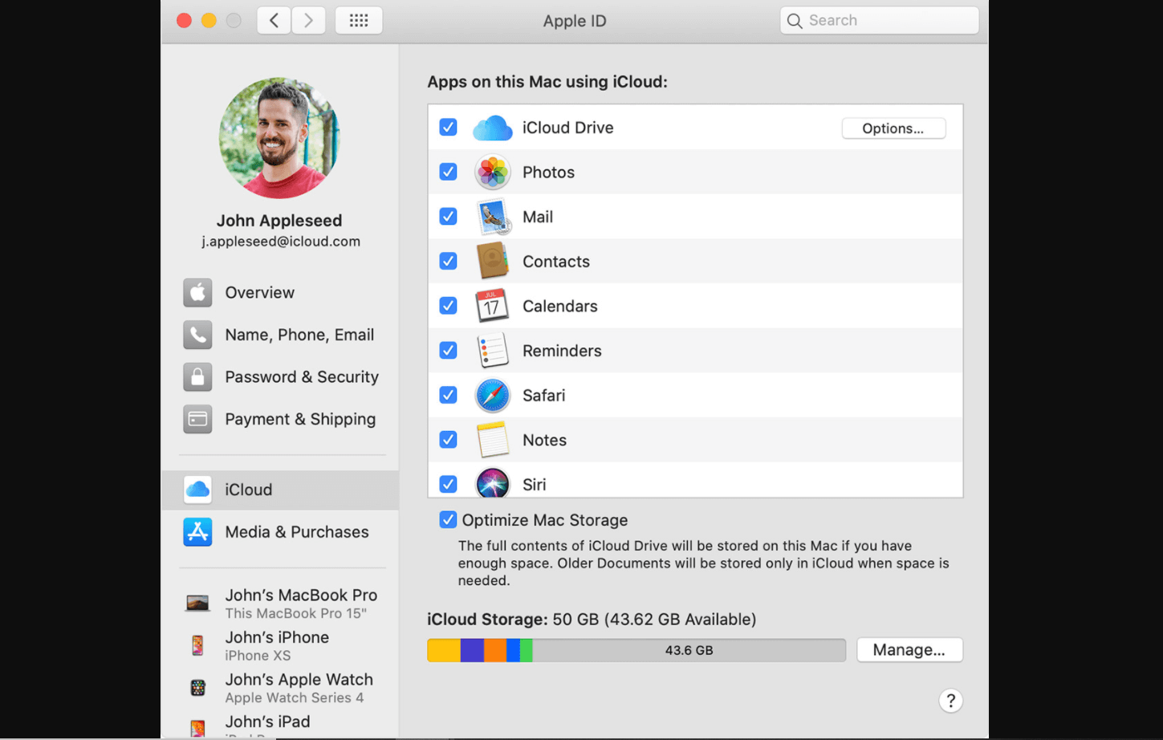Click John Appleseed's profile photo
Screen dimensions: 1163x740
click(279, 138)
